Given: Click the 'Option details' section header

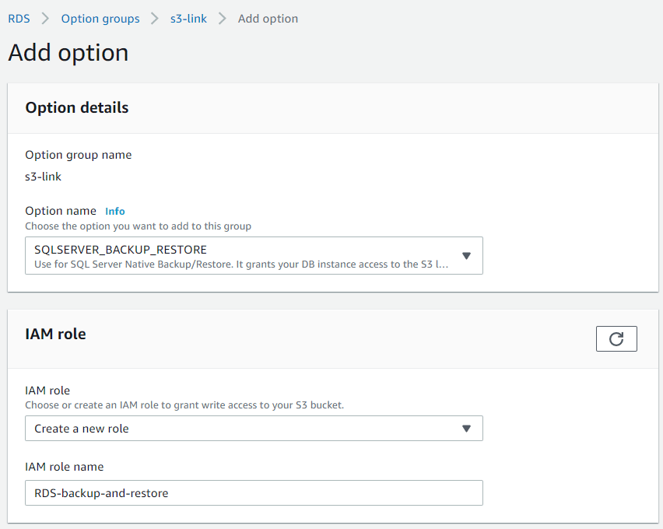Looking at the screenshot, I should 77,108.
